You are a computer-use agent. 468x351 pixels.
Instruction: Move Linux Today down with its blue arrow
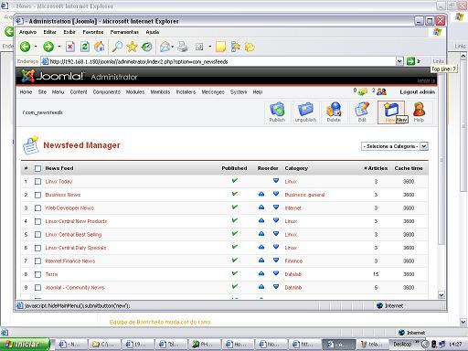pos(276,181)
